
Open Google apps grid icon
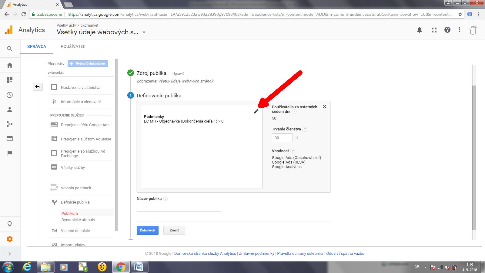click(434, 30)
